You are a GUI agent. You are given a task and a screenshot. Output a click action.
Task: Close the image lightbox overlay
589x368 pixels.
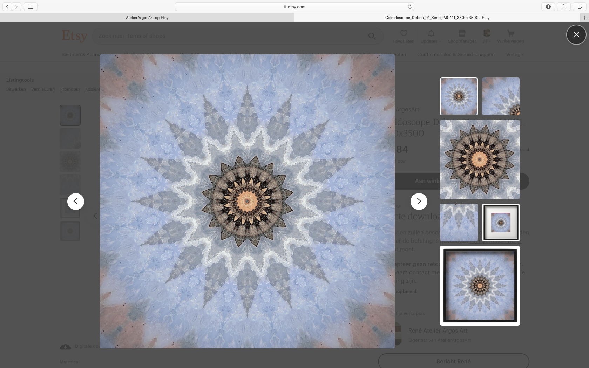pyautogui.click(x=576, y=35)
